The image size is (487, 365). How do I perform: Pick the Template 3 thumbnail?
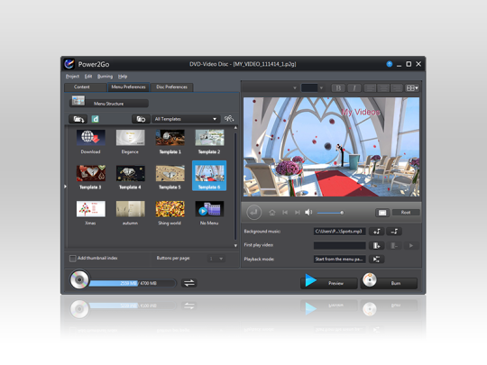coord(91,173)
